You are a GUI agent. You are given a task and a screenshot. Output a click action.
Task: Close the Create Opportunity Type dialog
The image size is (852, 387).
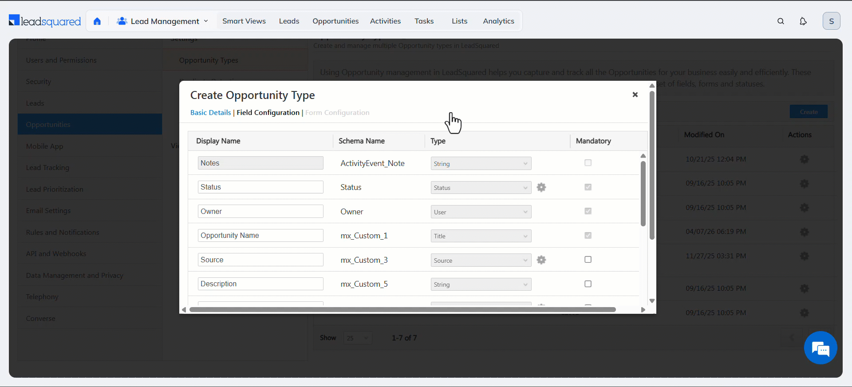[635, 95]
